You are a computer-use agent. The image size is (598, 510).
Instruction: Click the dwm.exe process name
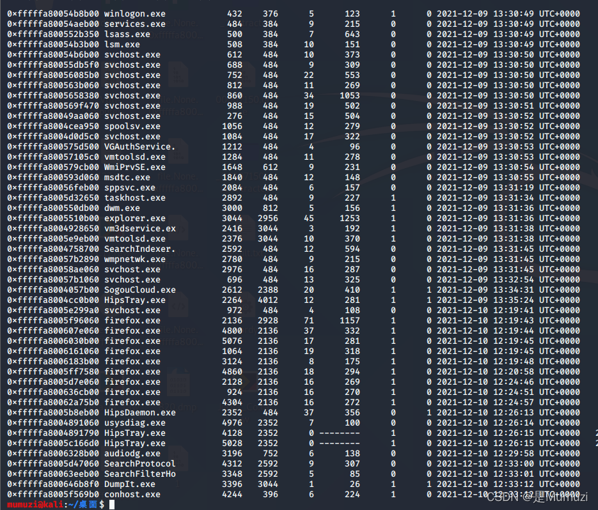point(122,208)
